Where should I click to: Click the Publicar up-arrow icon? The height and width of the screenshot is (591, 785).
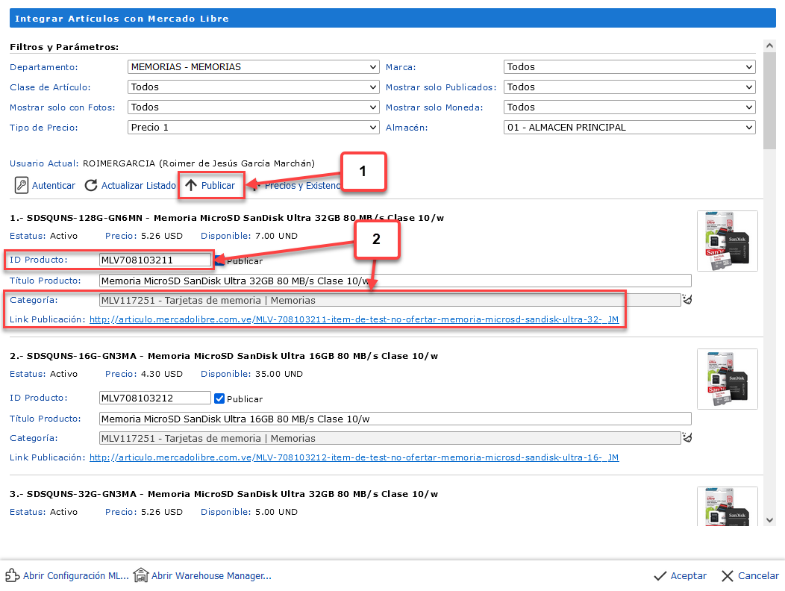(x=191, y=186)
